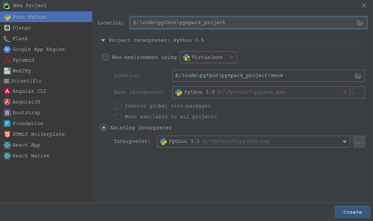Click the purple Bootstrap 'B' icon

click(7, 113)
